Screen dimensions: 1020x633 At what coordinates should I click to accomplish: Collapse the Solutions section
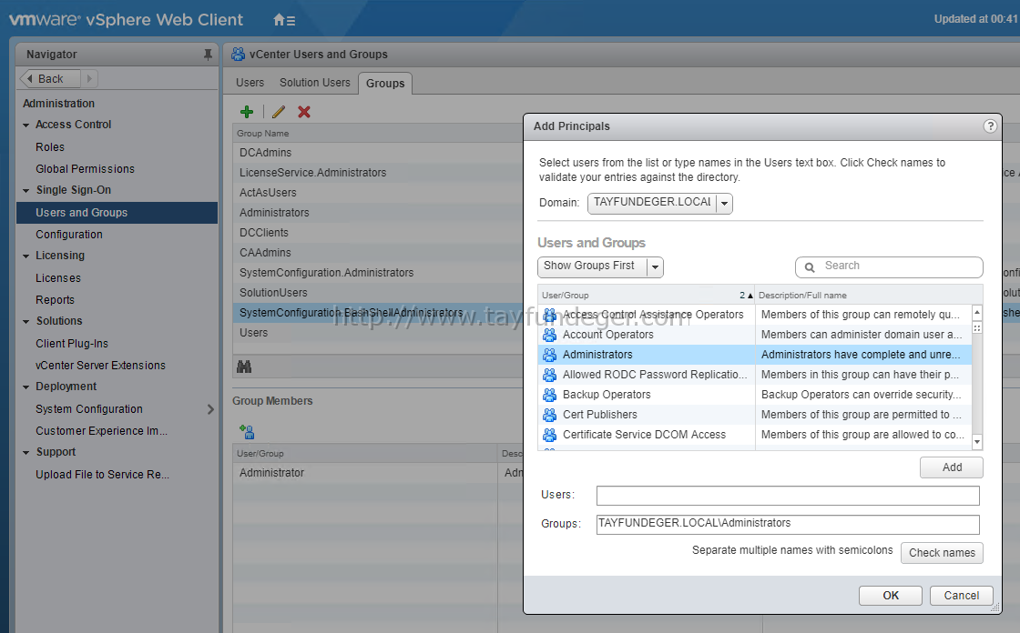pos(26,321)
